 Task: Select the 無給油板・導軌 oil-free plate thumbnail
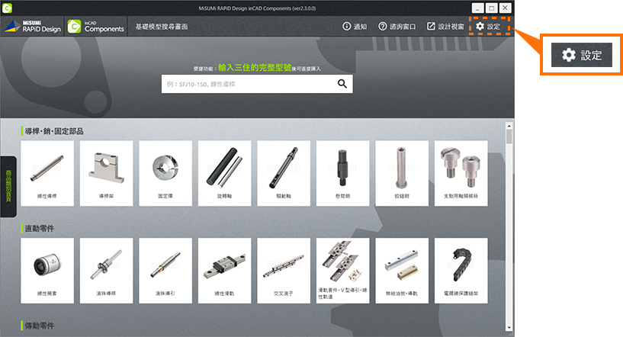click(x=402, y=271)
